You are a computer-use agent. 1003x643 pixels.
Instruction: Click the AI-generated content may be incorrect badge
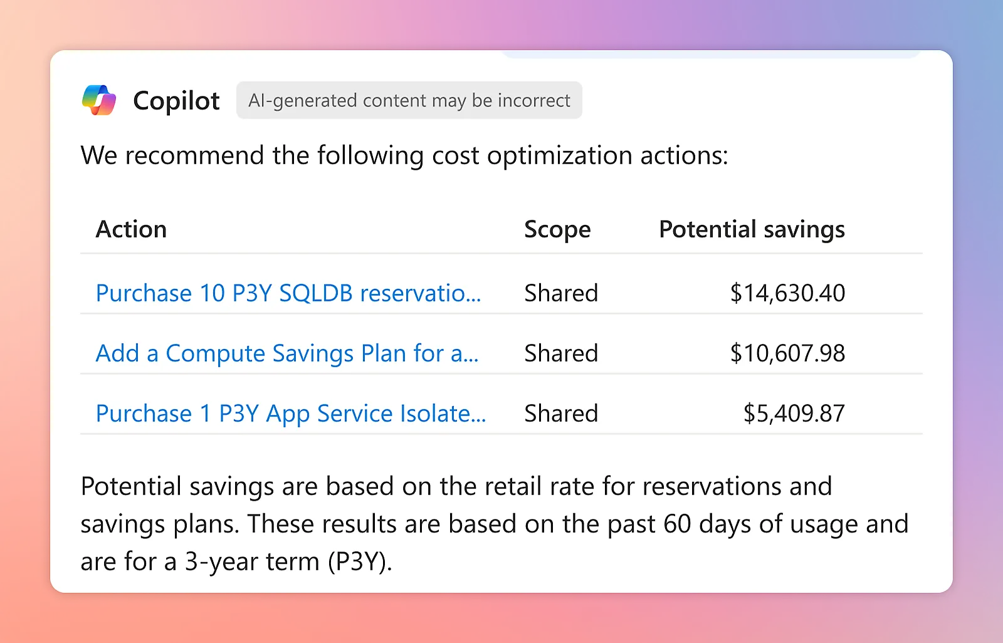[409, 100]
